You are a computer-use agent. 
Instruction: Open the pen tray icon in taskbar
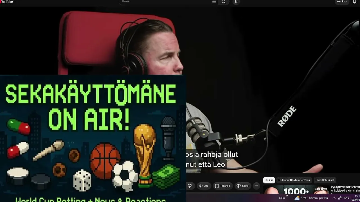[x=340, y=198]
